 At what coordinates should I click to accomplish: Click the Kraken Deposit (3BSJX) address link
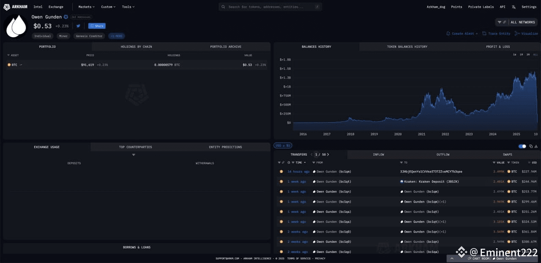(432, 181)
